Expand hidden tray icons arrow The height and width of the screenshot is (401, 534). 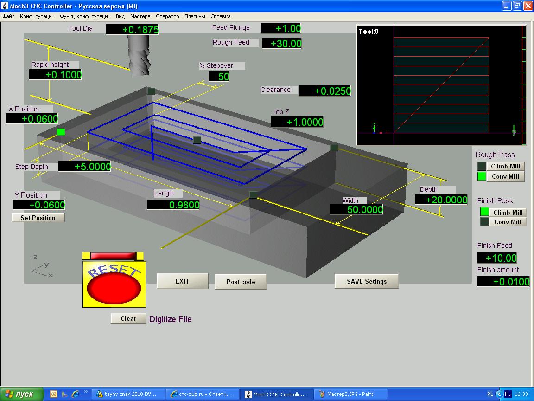(499, 394)
